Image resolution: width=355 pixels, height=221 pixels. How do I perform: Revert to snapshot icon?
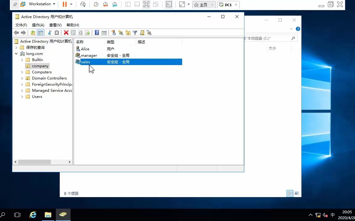click(105, 4)
